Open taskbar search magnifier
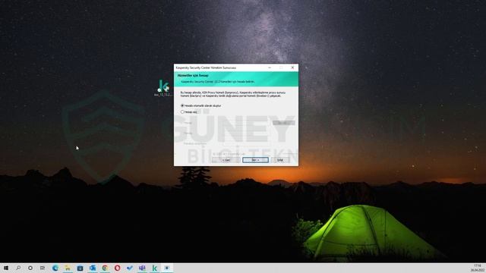Screen dimensions: 486x273 pyautogui.click(x=18, y=268)
